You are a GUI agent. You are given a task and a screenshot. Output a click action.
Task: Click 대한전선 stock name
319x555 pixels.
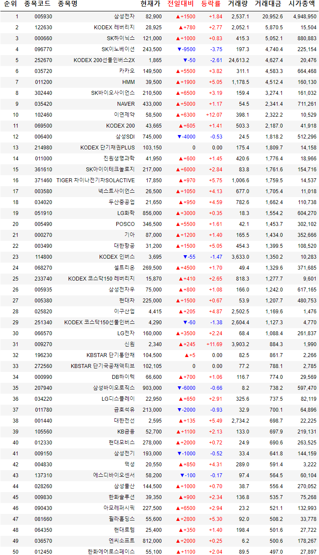(124, 421)
